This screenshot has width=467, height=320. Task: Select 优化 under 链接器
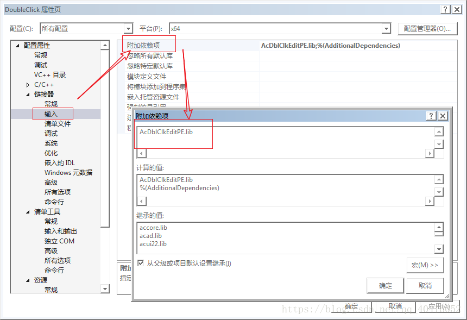point(51,153)
